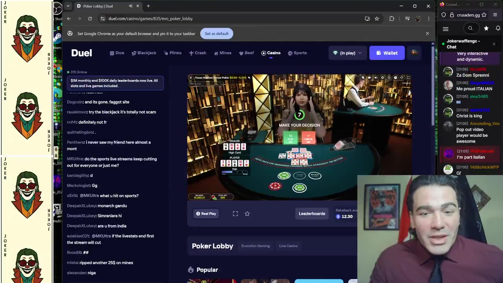
Task: Open Chrome three-dot menu
Action: click(429, 18)
